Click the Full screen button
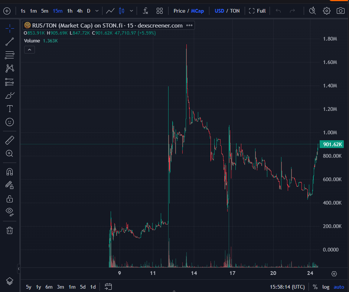Viewport: 349px width, 292px height. (257, 11)
